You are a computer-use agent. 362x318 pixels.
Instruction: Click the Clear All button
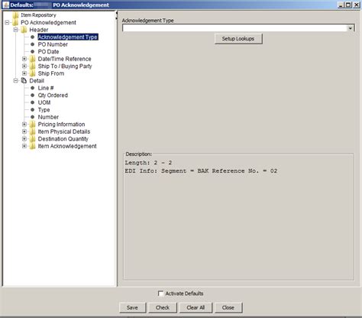click(x=196, y=307)
